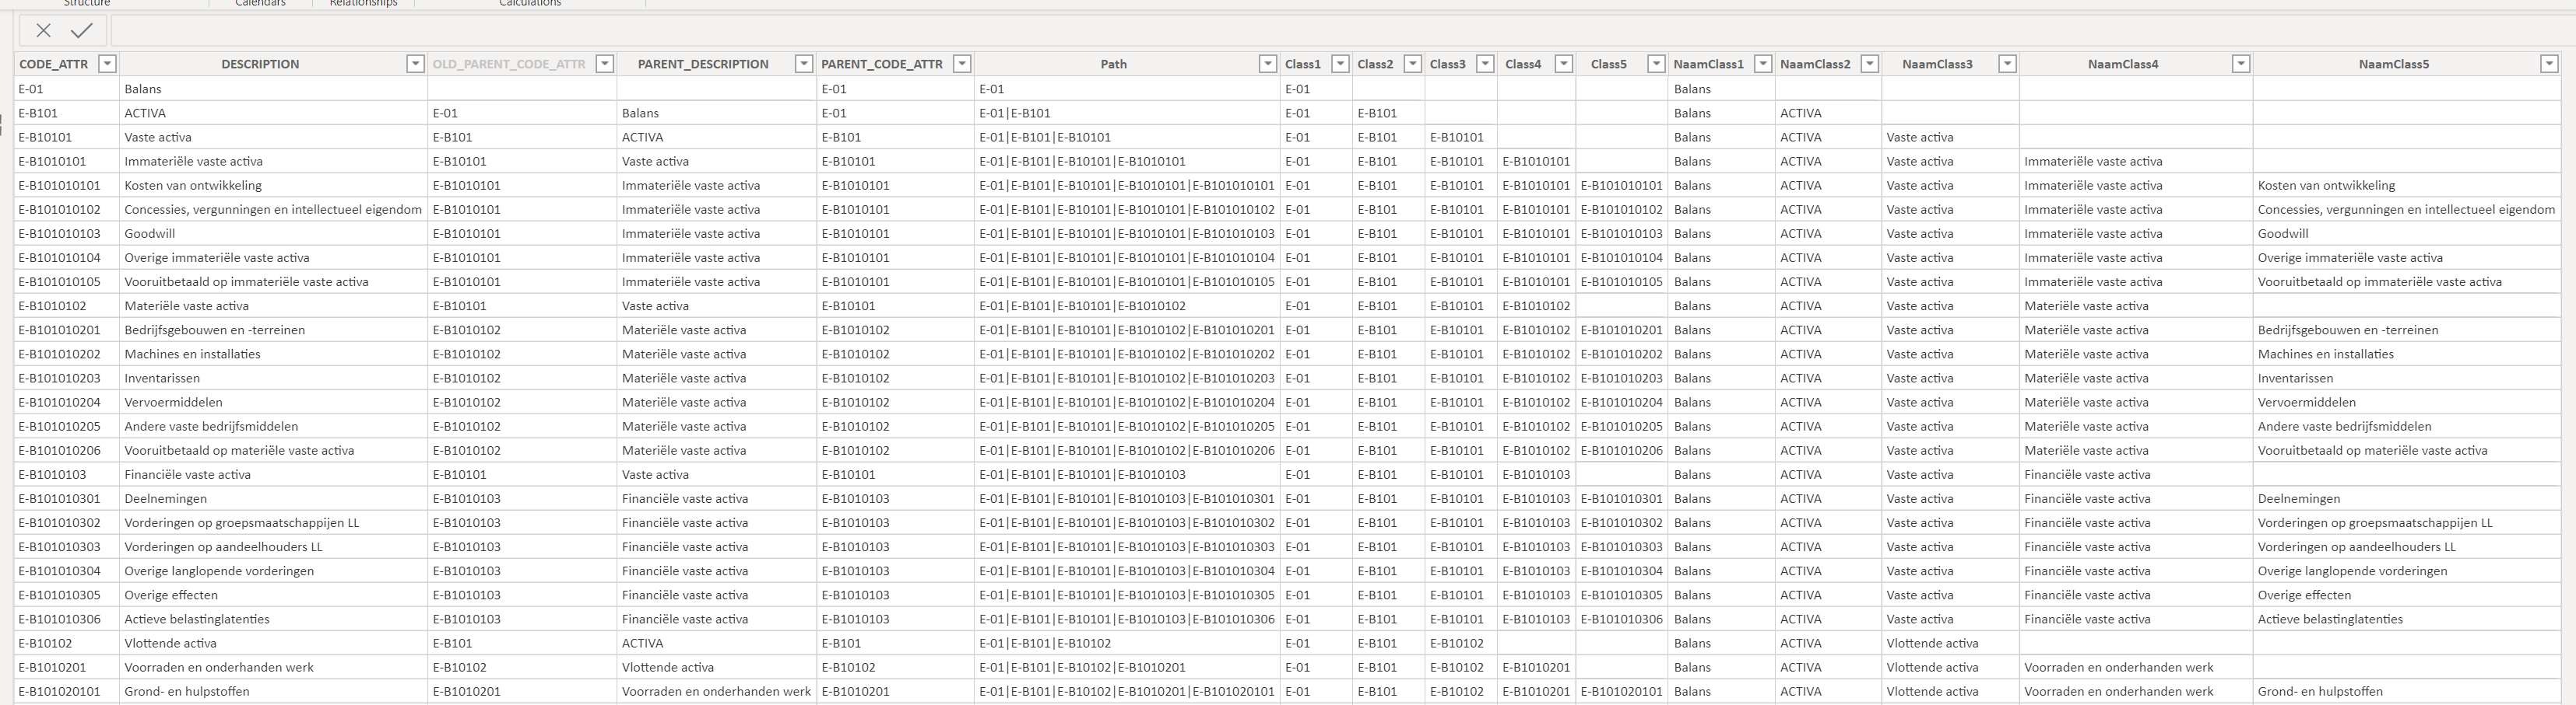Image resolution: width=2576 pixels, height=705 pixels.
Task: Select the E-B10102 CODE_ATTR cell
Action: [x=67, y=644]
